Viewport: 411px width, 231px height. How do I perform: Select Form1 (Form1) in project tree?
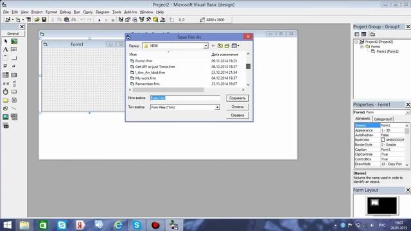[x=387, y=51]
